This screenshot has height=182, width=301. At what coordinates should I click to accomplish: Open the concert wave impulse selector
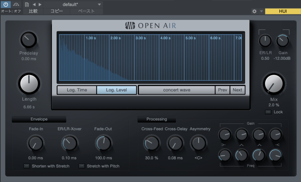176,90
